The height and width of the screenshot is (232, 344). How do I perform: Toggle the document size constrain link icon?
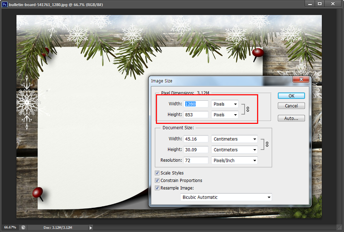pyautogui.click(x=267, y=144)
